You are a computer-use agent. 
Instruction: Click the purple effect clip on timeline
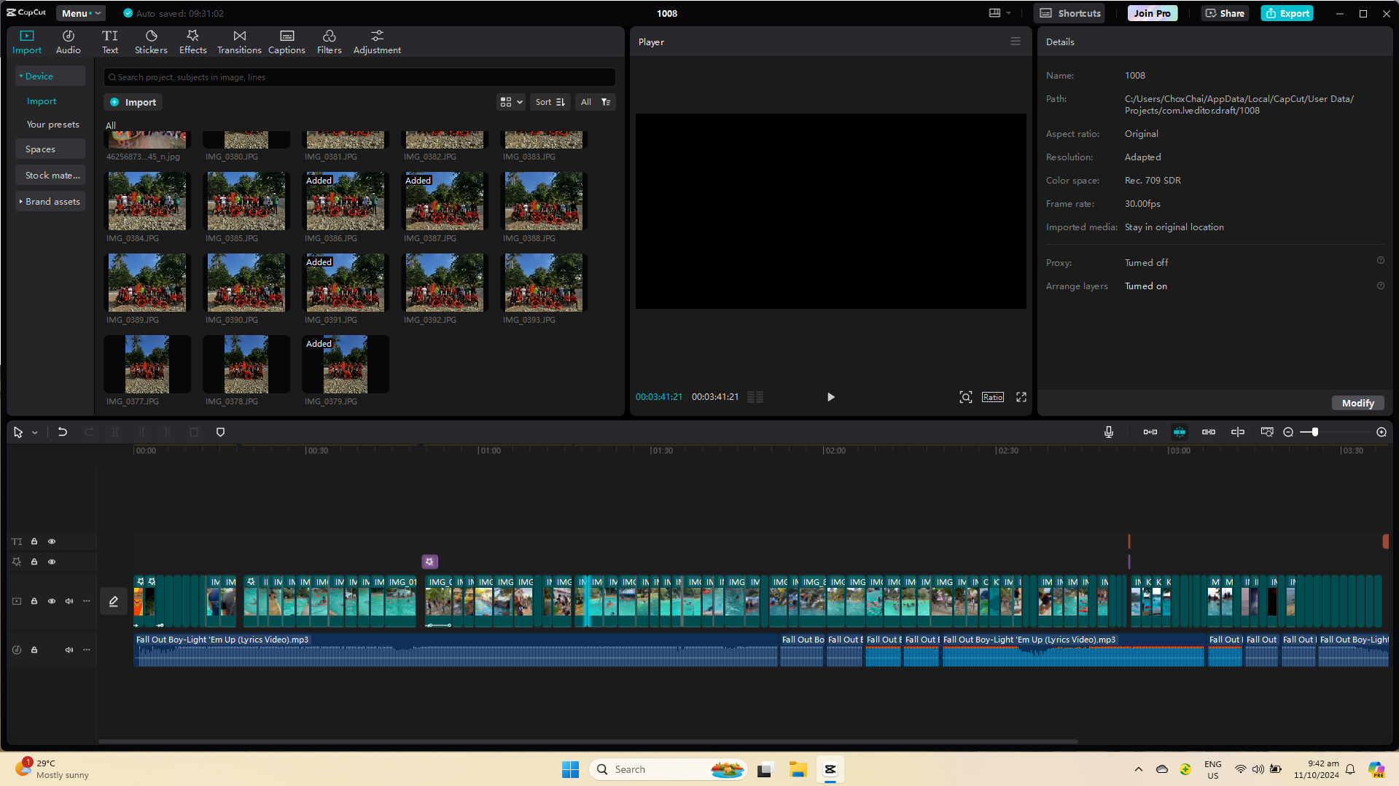(x=430, y=562)
